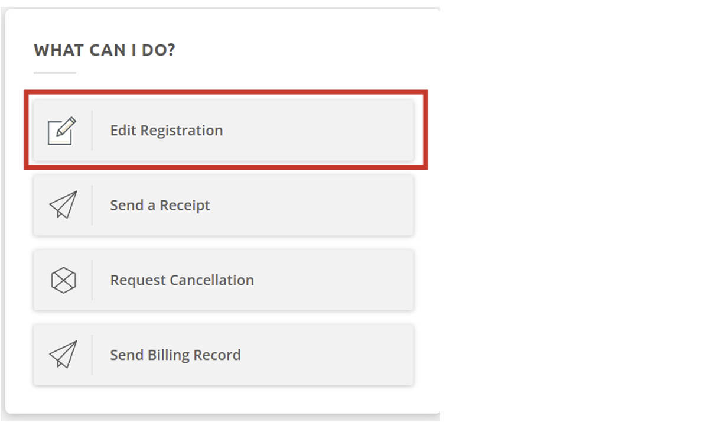
Task: Click the pencil edit icon
Action: (x=62, y=131)
